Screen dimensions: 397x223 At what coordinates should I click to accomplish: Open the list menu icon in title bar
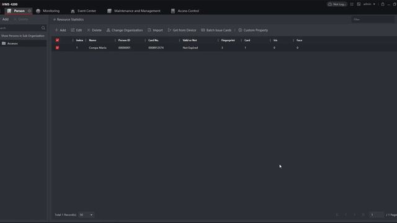tap(352, 4)
